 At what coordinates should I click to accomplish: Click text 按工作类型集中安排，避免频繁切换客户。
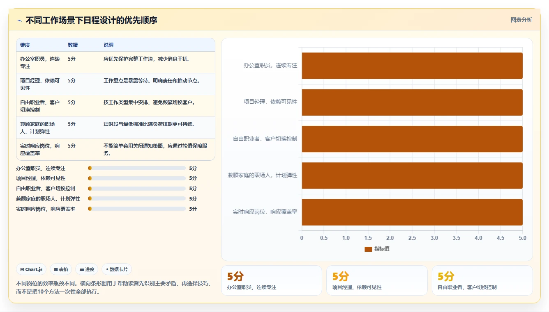pyautogui.click(x=149, y=102)
